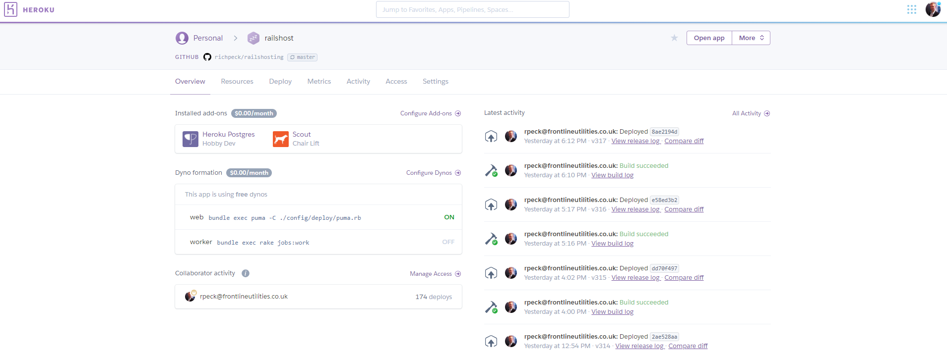
Task: Click the Collaborator activity info icon
Action: tap(246, 273)
